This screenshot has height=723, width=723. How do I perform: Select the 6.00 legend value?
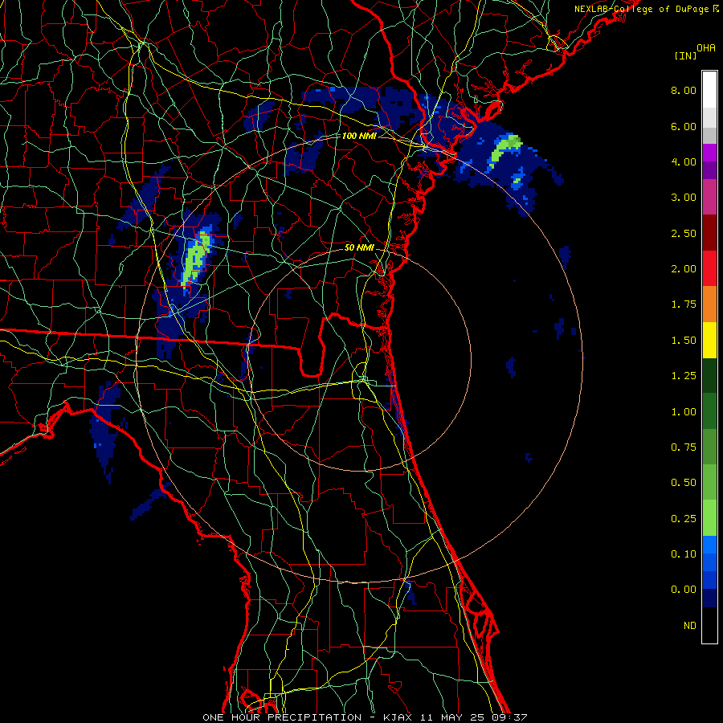coord(684,126)
